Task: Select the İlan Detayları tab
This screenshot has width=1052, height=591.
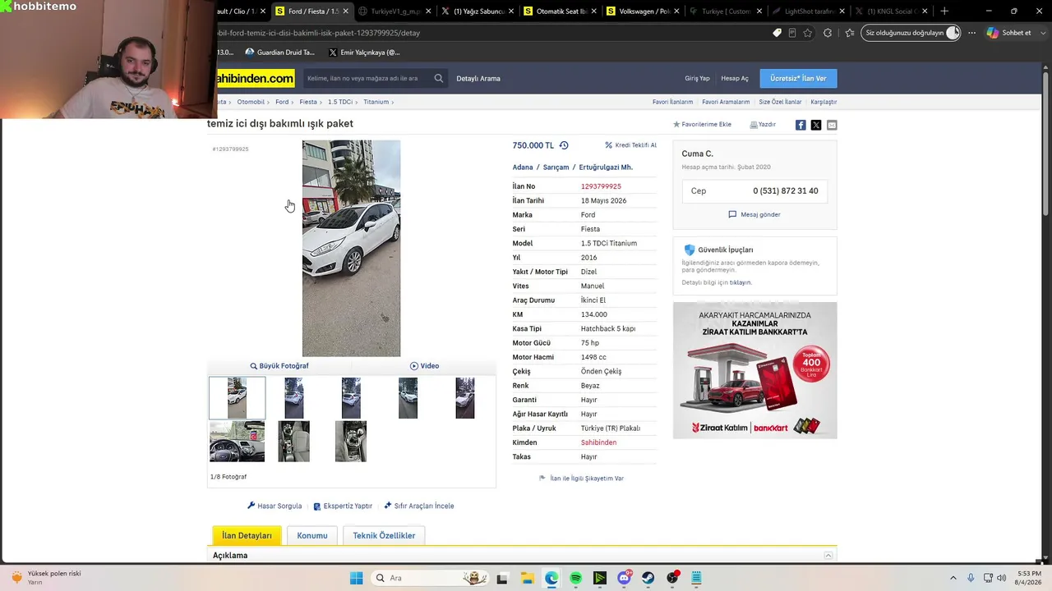Action: 247,535
